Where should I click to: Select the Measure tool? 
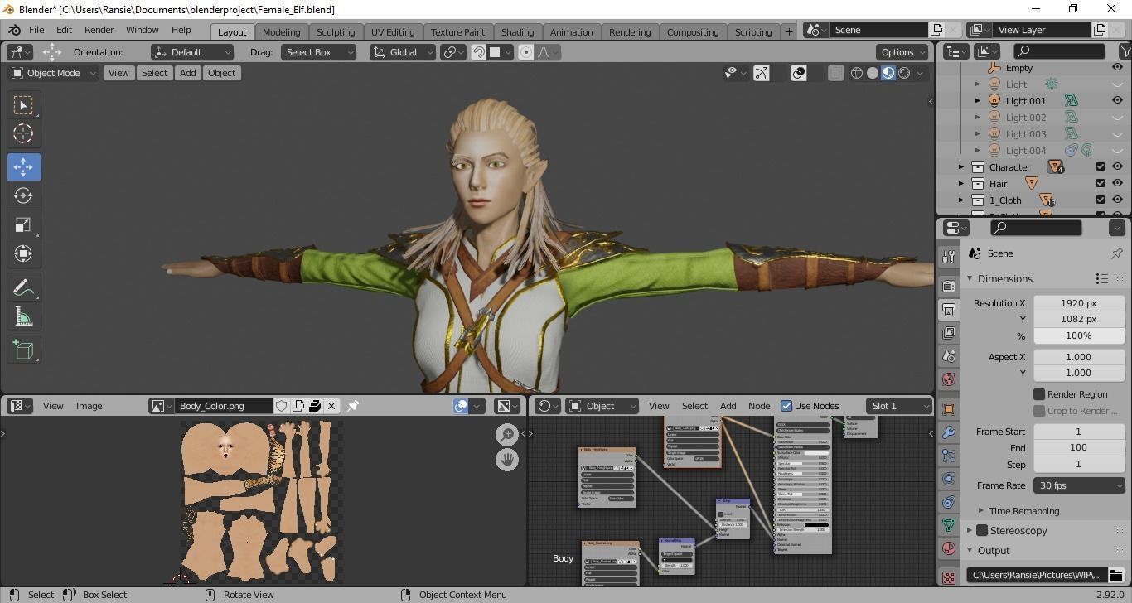[x=23, y=316]
